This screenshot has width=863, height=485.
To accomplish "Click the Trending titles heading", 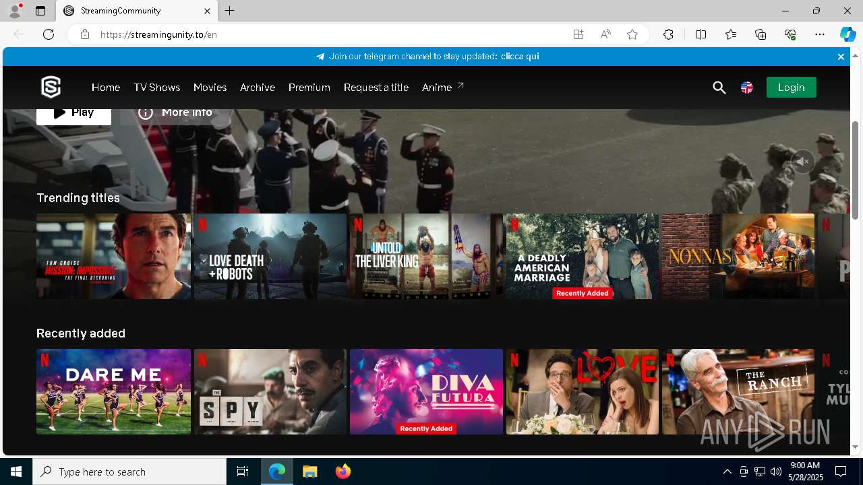I will pos(78,198).
